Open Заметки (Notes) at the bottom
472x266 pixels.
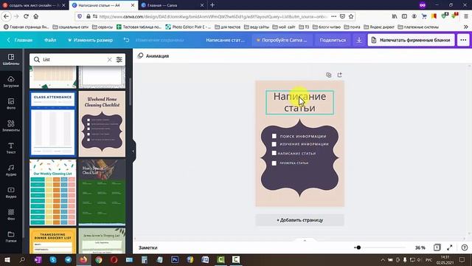(x=147, y=248)
